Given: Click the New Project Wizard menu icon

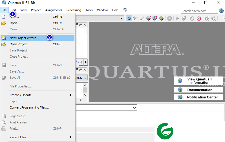Looking at the screenshot, I should pyautogui.click(x=4, y=38).
